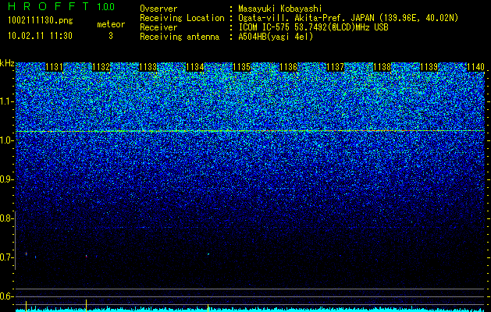Click the 1139 time marker
The image size is (491, 312).
[429, 67]
